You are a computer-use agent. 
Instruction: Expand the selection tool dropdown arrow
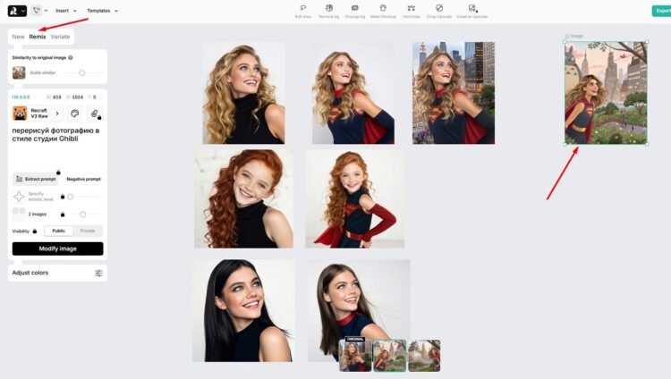coord(47,11)
